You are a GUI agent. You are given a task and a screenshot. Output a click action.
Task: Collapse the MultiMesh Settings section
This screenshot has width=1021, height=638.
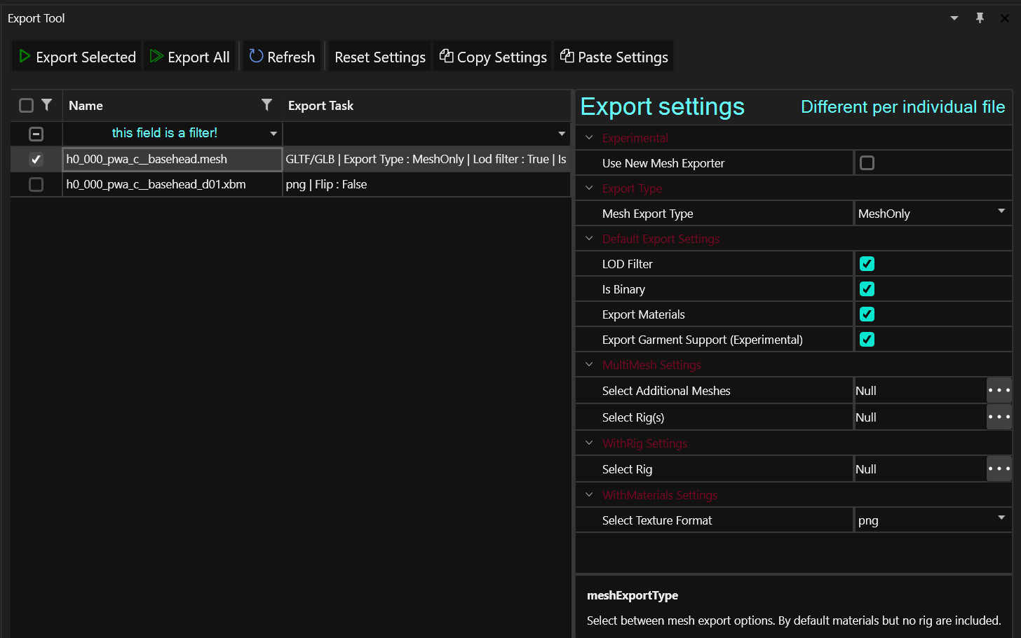[589, 365]
